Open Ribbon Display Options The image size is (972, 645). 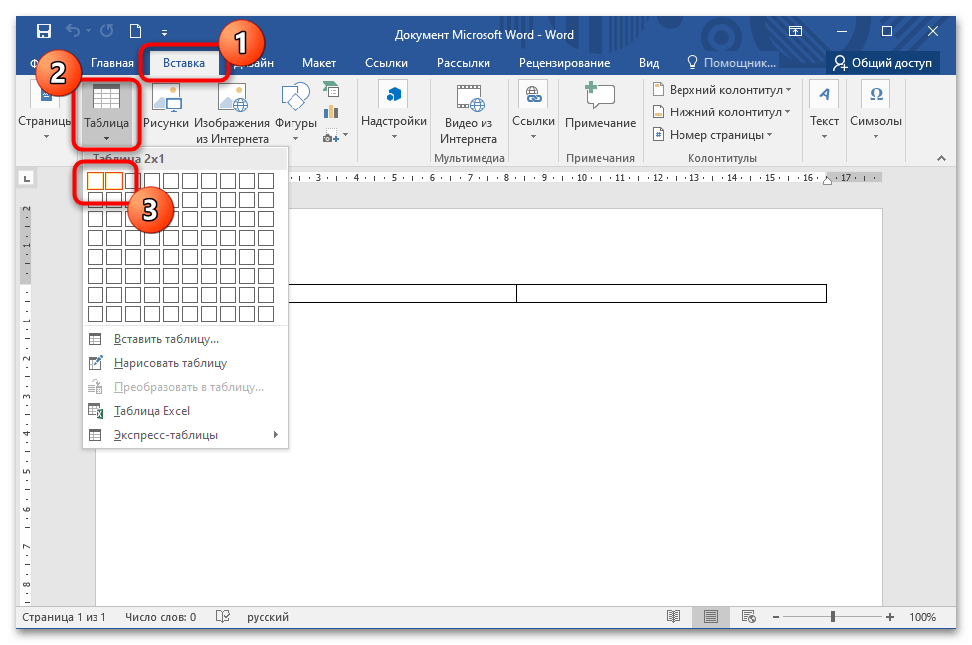tap(795, 31)
